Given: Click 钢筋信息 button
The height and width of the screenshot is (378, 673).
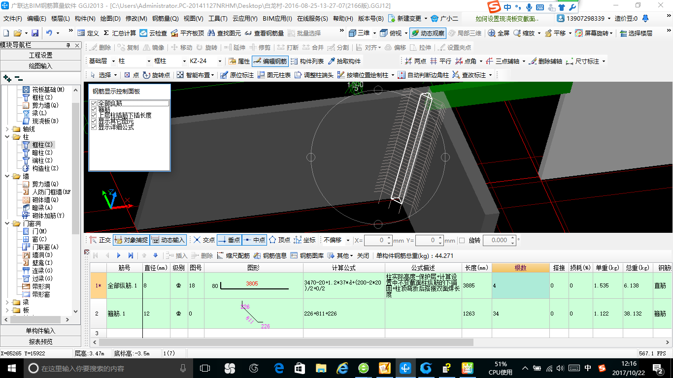Looking at the screenshot, I should click(x=270, y=255).
